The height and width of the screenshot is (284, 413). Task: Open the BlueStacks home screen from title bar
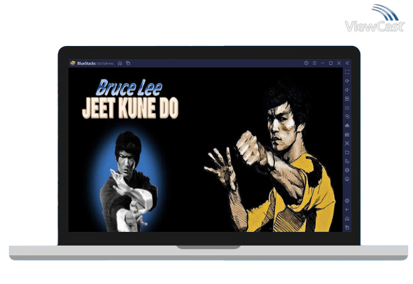coord(120,63)
